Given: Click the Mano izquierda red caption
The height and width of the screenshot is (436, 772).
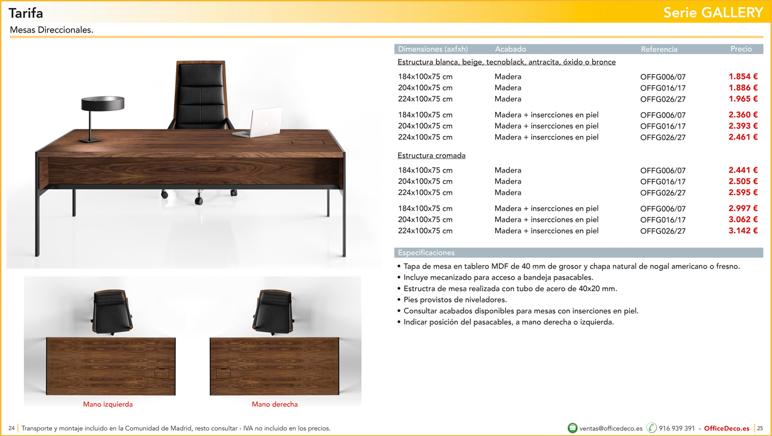Looking at the screenshot, I should point(108,404).
